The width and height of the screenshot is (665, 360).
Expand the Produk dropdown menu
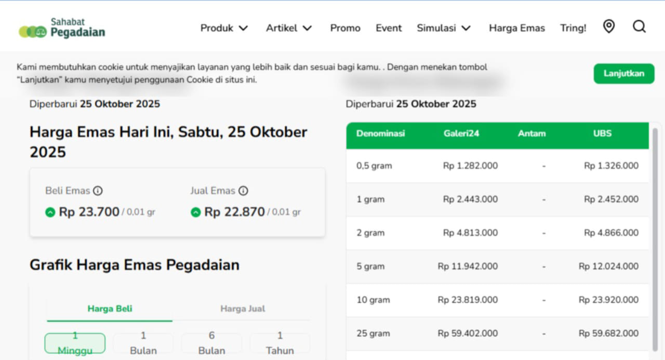(224, 28)
